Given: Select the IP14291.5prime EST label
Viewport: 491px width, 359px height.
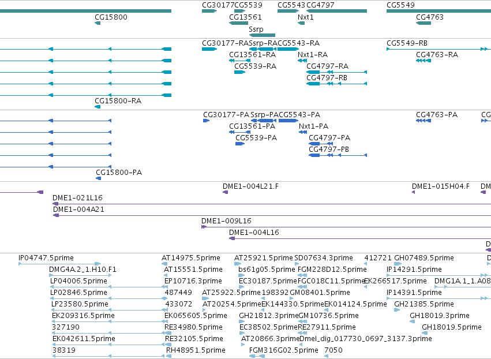Looking at the screenshot, I should (x=414, y=270).
